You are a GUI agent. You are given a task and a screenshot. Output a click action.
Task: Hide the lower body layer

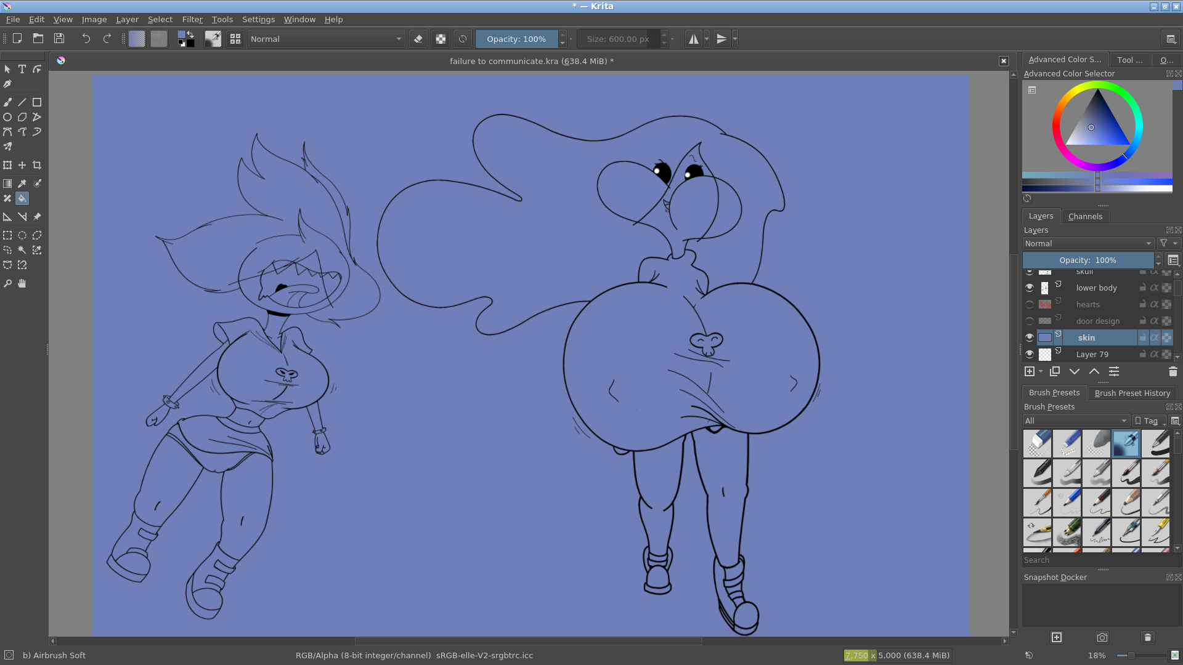pyautogui.click(x=1030, y=288)
